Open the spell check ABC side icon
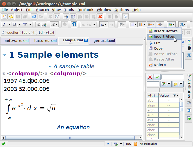 pos(189,103)
